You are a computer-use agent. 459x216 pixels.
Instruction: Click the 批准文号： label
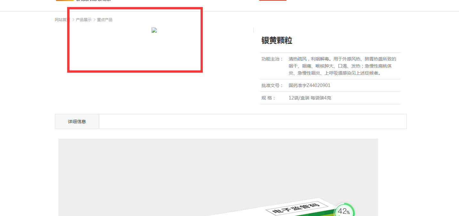point(272,85)
